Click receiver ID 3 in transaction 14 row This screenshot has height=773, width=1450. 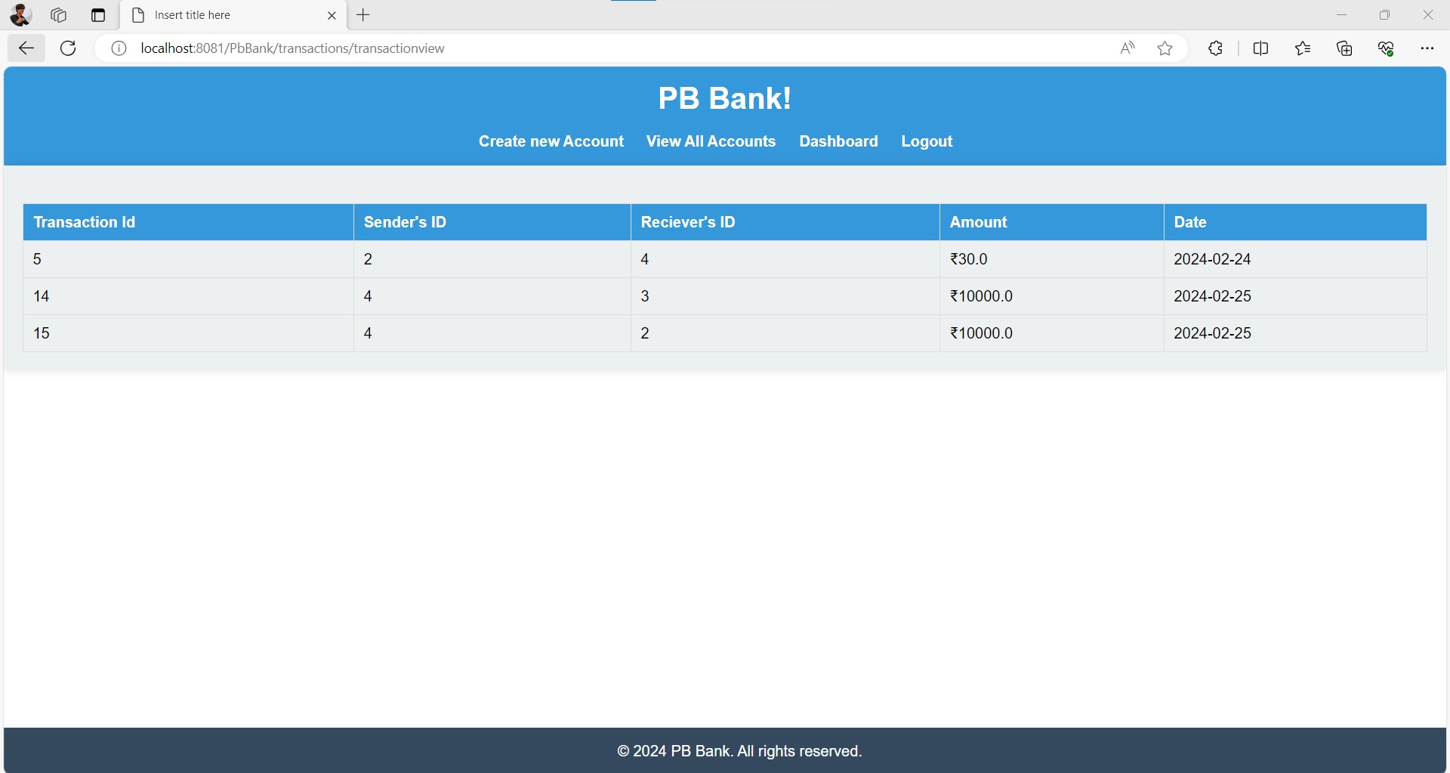click(x=785, y=296)
